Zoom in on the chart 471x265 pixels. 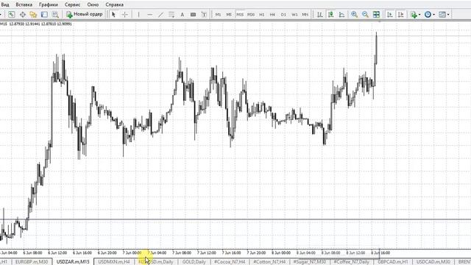(x=355, y=15)
